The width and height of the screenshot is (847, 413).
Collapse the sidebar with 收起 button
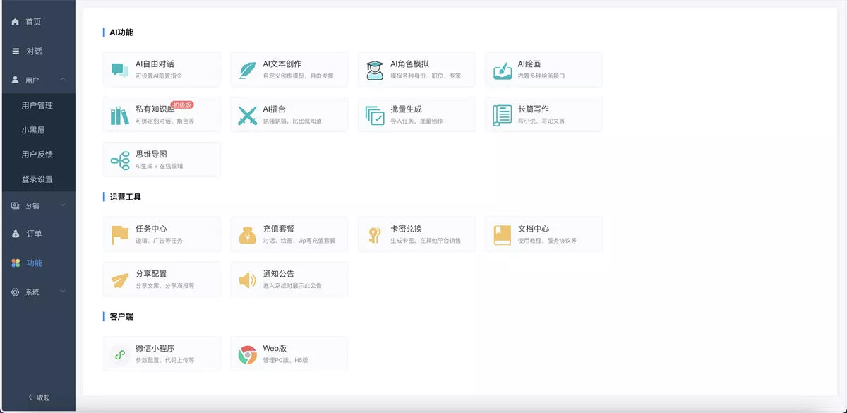38,397
